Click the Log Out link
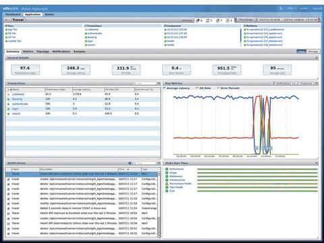This screenshot has height=243, width=324. point(317,9)
